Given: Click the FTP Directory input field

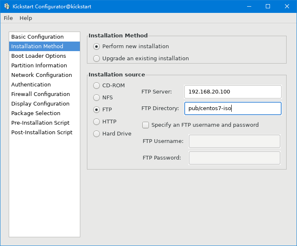Looking at the screenshot, I should tap(233, 108).
